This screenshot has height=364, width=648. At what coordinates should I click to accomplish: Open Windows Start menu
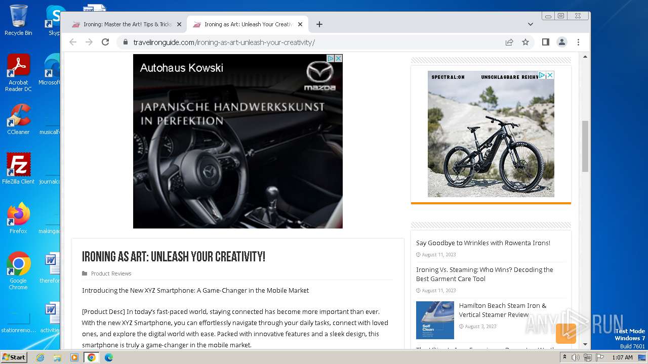14,357
